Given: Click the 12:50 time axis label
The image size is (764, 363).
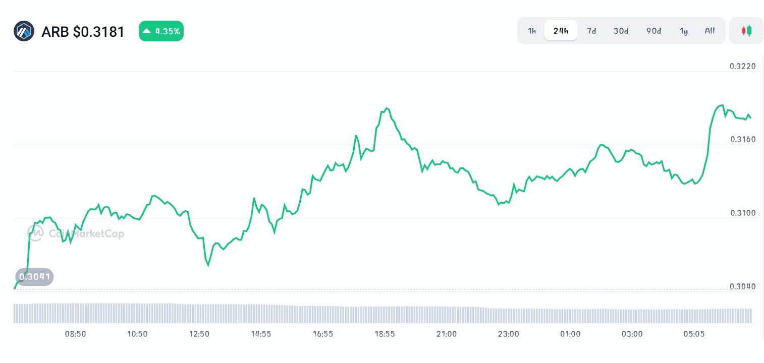Looking at the screenshot, I should click(199, 334).
